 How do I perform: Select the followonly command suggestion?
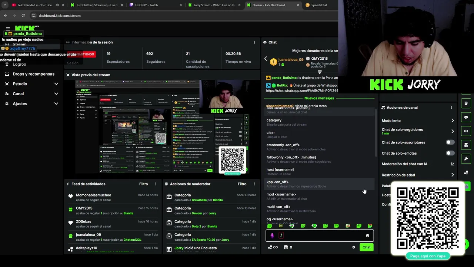pos(320,159)
